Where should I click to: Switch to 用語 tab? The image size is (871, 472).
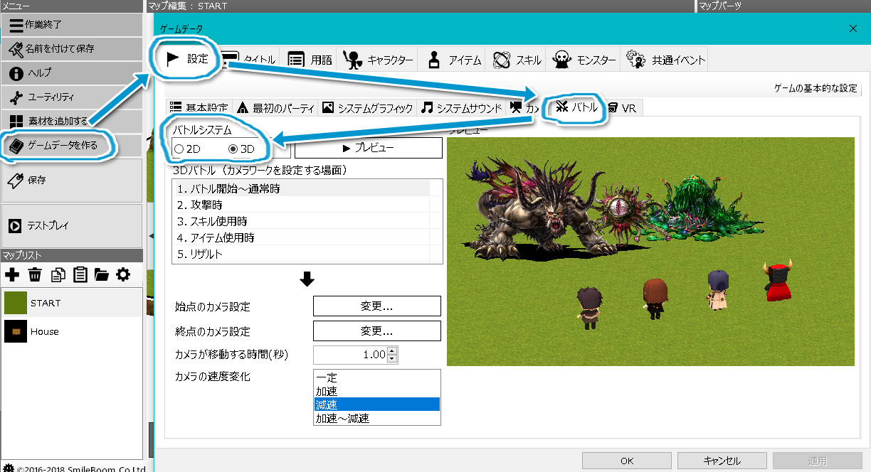click(x=310, y=60)
